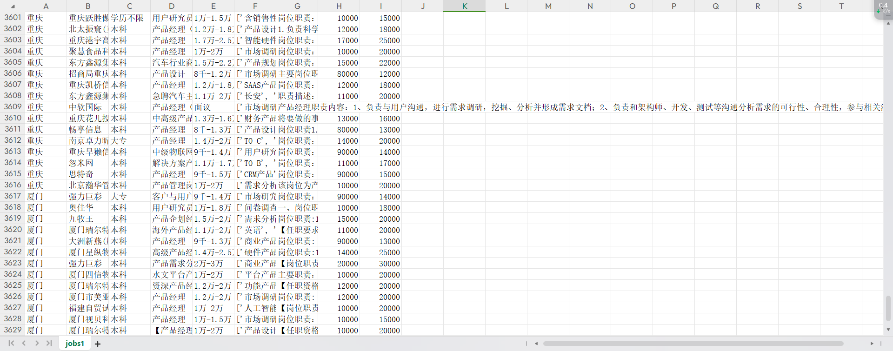Click vertical scrollbar up arrow
This screenshot has width=893, height=351.
pos(888,23)
